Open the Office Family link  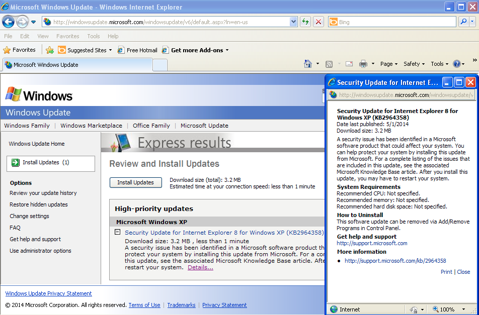pos(151,126)
